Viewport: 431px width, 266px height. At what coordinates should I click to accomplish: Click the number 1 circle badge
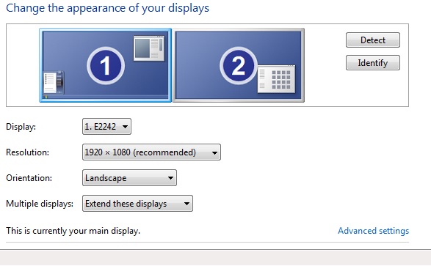click(x=106, y=65)
